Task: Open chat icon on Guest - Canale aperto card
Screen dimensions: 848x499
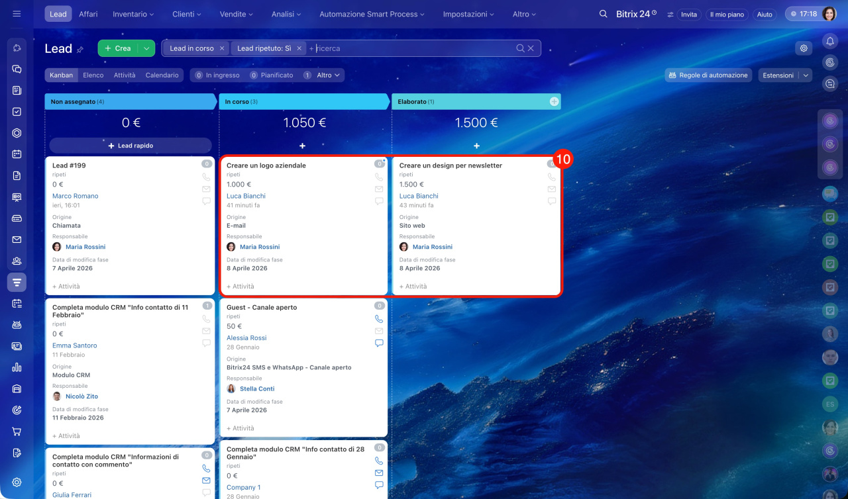Action: click(x=379, y=343)
